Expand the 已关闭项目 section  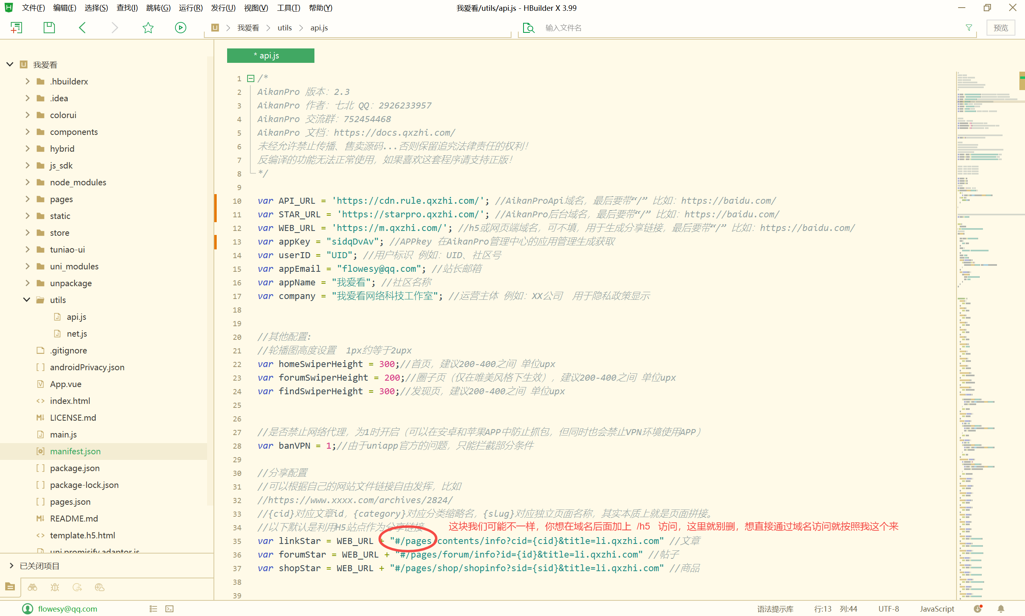click(11, 566)
